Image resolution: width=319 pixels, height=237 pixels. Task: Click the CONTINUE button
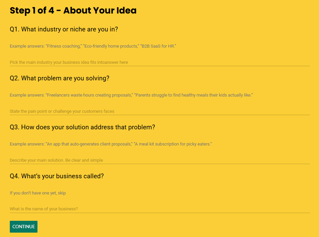(24, 227)
